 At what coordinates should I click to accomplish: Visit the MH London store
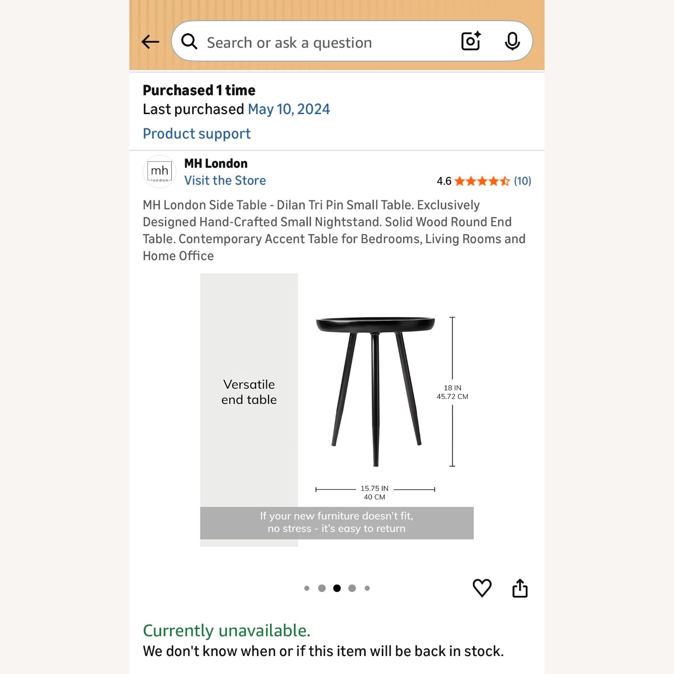[225, 180]
